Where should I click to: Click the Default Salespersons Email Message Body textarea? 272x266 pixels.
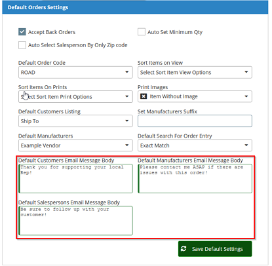click(x=75, y=221)
